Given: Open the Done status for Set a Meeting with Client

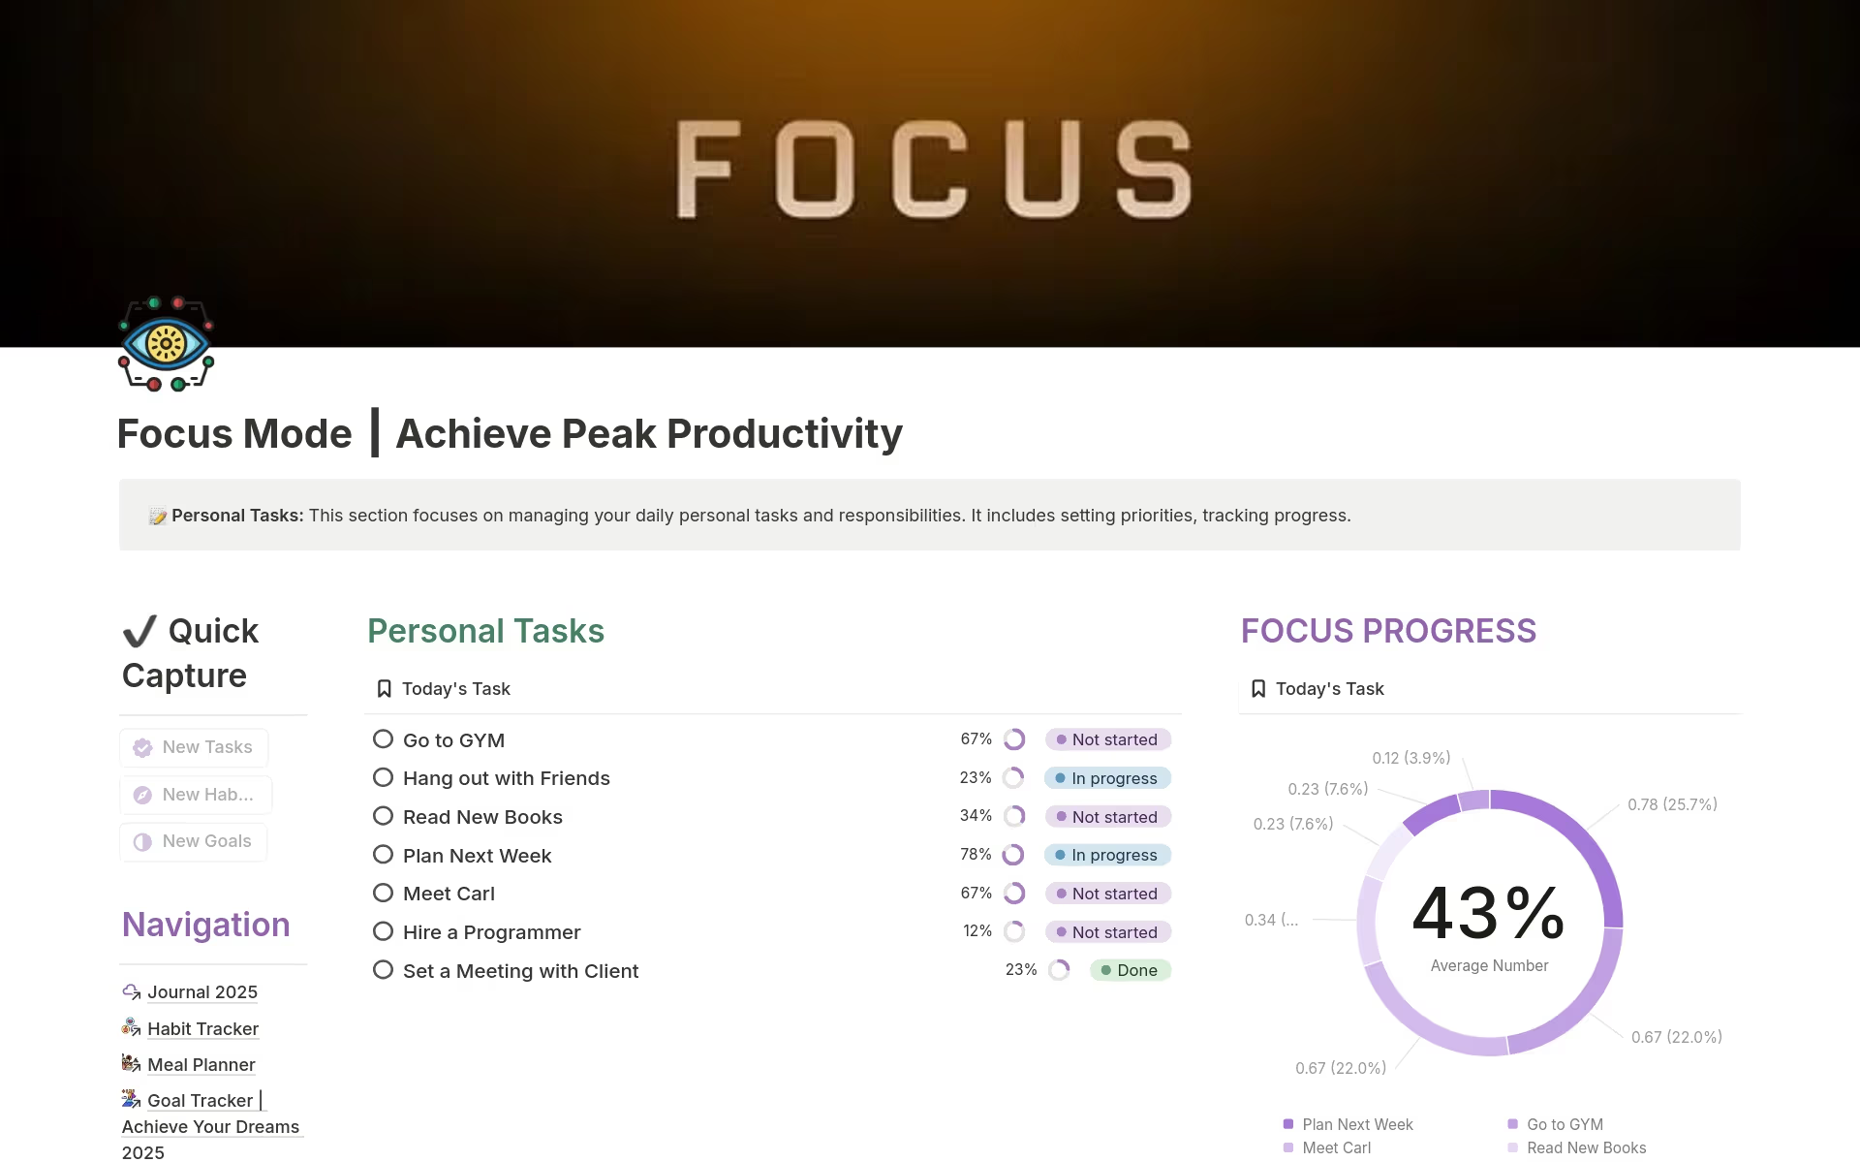Looking at the screenshot, I should (x=1130, y=969).
